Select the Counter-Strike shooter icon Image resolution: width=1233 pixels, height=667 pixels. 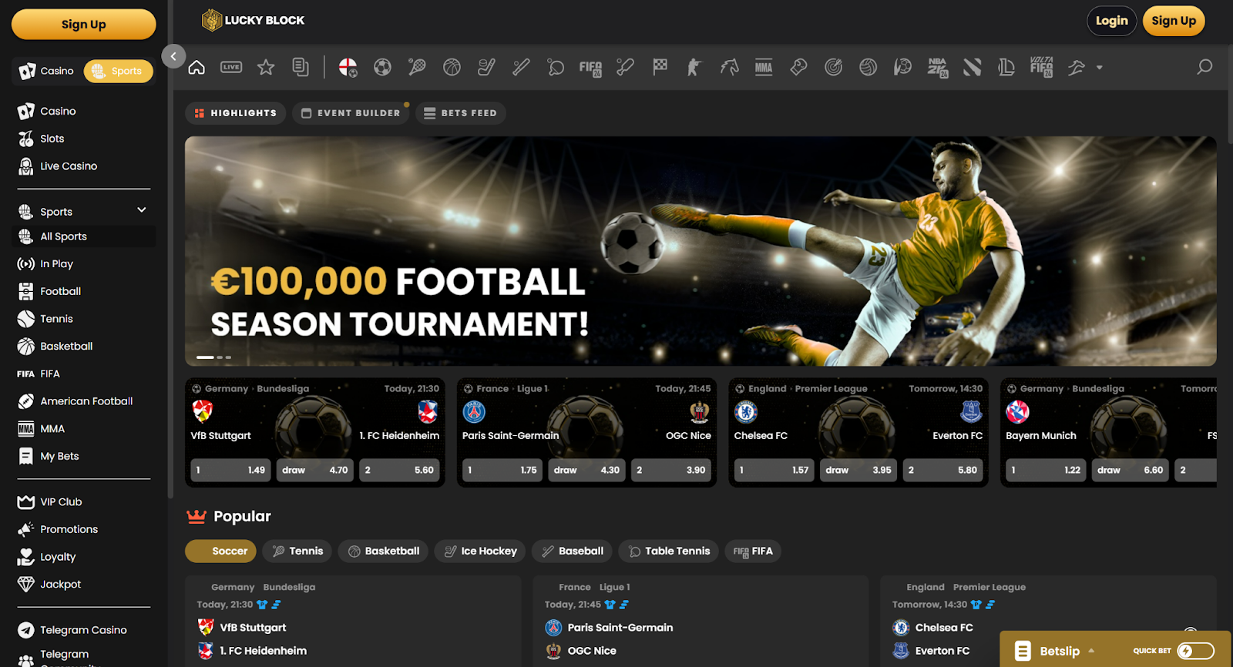coord(694,68)
